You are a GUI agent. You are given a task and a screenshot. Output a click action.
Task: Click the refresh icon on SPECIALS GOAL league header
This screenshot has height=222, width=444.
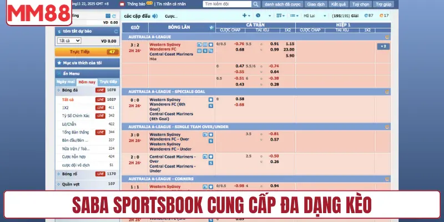[x=387, y=92]
